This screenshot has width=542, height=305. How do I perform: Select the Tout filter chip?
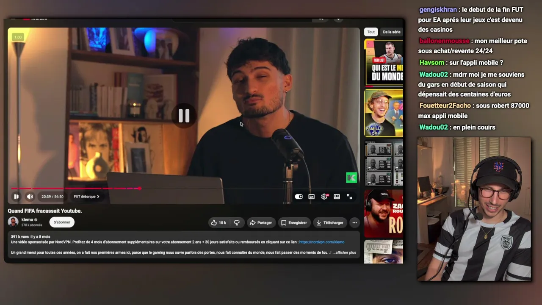click(x=371, y=32)
